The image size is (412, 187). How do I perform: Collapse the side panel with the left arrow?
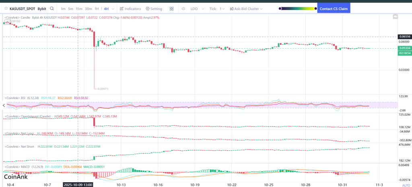[4, 105]
